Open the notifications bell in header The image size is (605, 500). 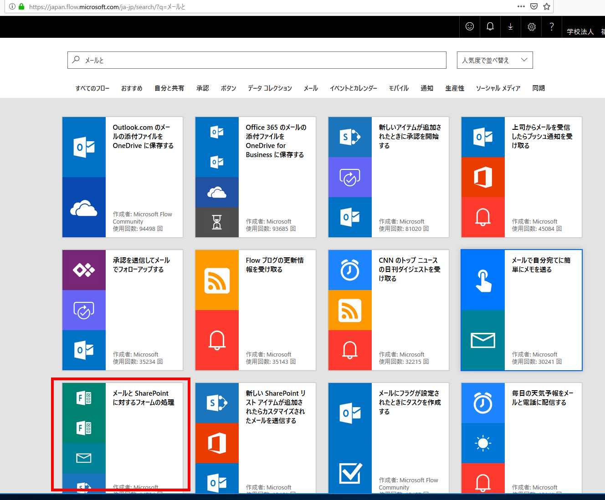point(490,26)
